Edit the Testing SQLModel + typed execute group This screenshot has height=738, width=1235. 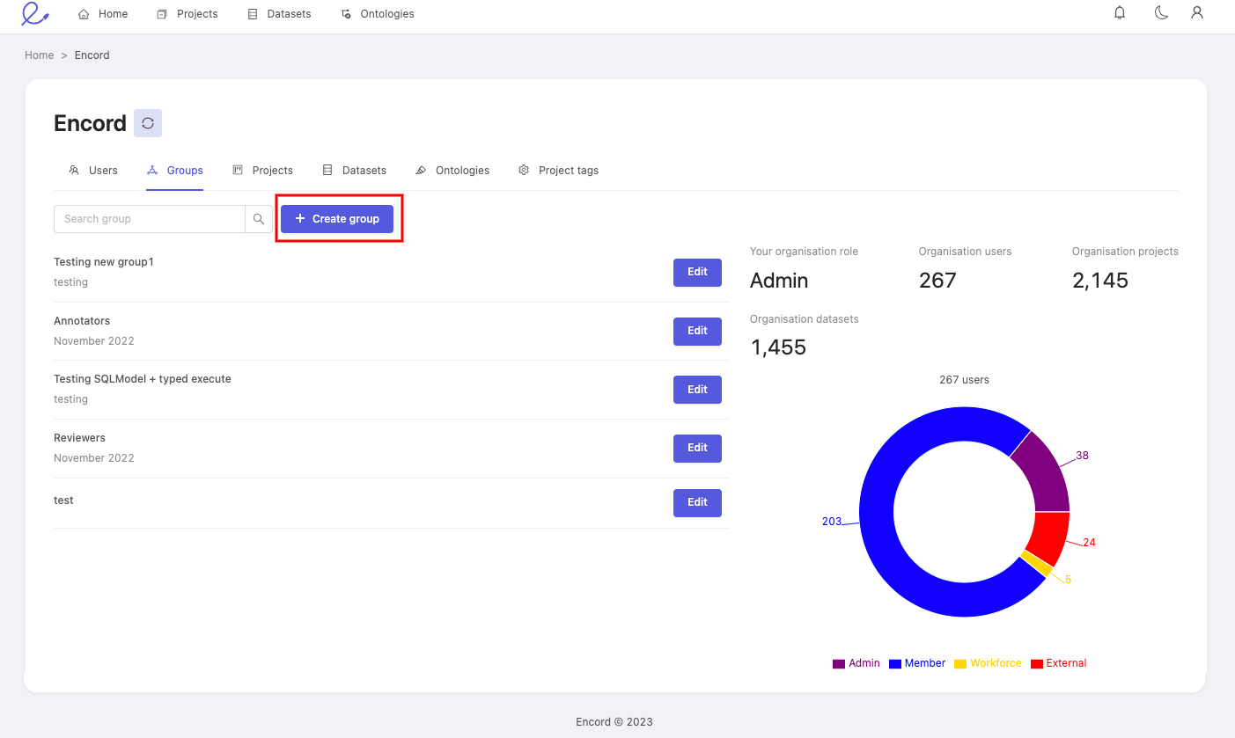(x=697, y=390)
